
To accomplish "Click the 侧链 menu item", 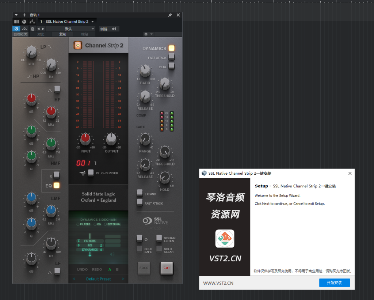I will coord(103,29).
